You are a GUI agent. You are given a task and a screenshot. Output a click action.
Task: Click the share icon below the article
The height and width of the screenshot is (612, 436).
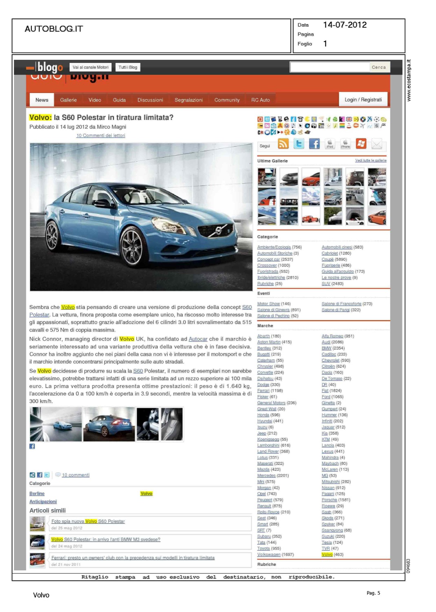click(32, 475)
